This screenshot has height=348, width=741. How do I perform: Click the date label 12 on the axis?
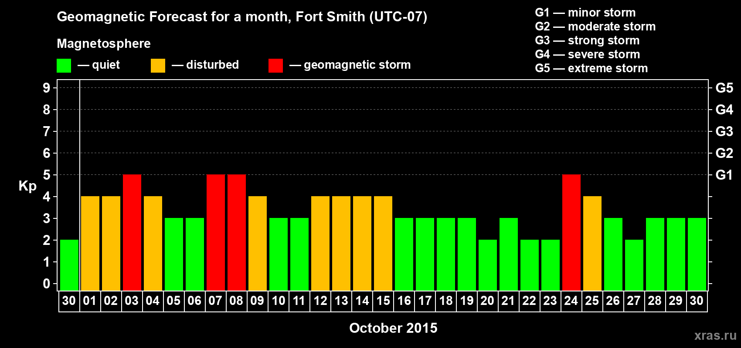point(320,301)
